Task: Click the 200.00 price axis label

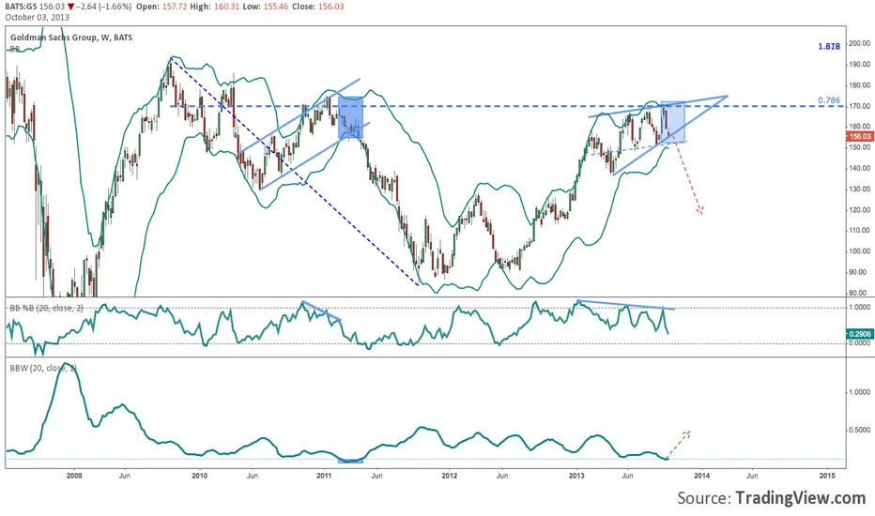Action: pos(859,43)
